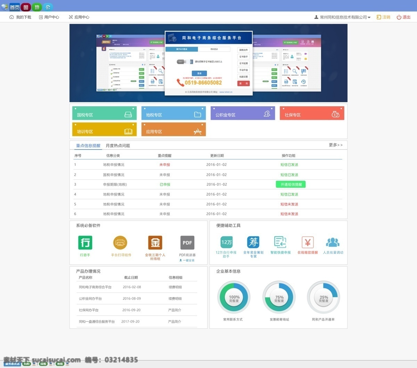Open the 国税专区 card
The image size is (417, 368).
[104, 113]
